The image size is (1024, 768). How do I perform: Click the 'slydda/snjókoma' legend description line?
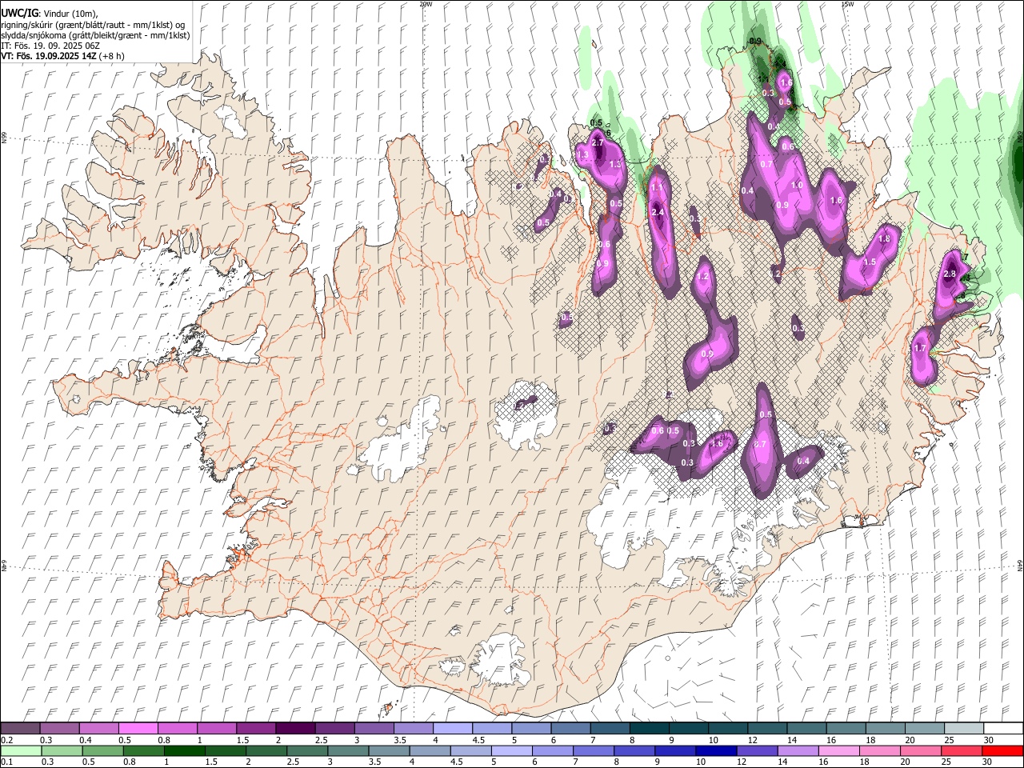tap(95, 35)
